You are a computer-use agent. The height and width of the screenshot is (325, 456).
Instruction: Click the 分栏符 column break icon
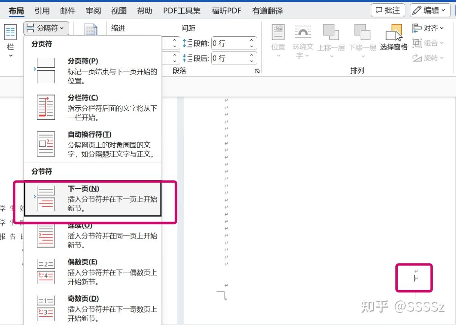pyautogui.click(x=46, y=107)
